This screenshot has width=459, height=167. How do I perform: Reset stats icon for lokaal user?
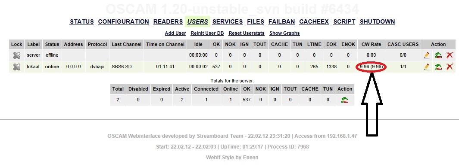(438, 67)
